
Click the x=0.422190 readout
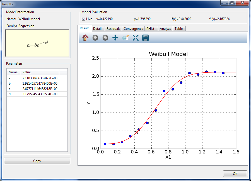coord(104,19)
